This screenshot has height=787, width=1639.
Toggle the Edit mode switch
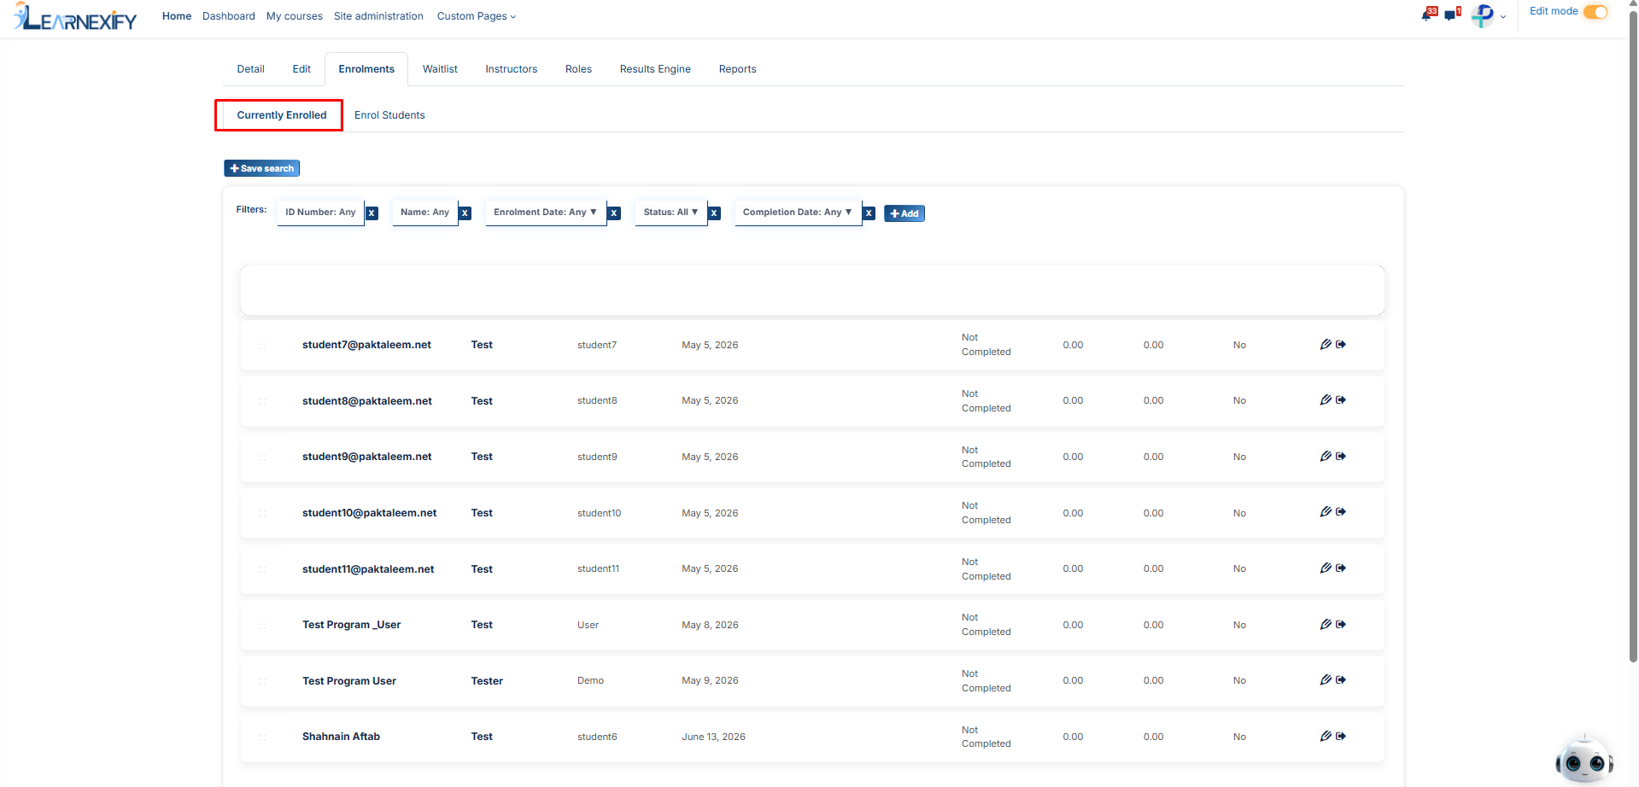click(x=1595, y=12)
